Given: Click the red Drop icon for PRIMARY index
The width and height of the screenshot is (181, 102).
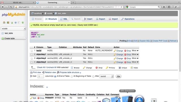Looking at the screenshot, I should coord(38,98).
